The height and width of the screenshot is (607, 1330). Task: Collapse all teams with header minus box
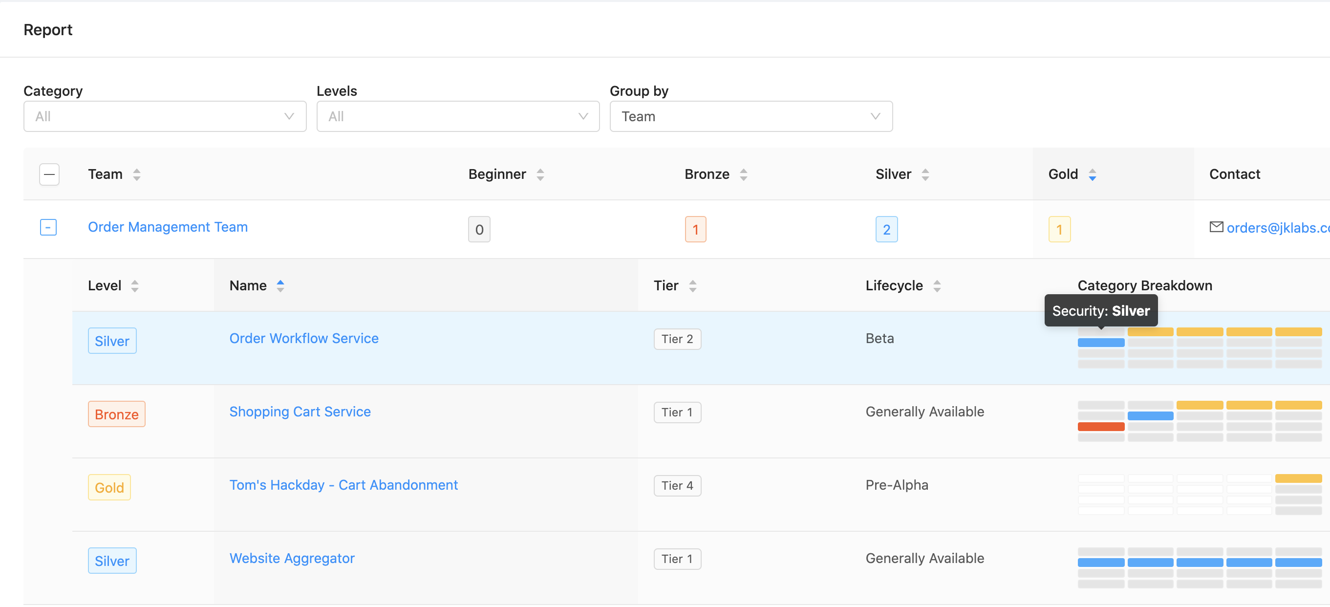pos(49,174)
